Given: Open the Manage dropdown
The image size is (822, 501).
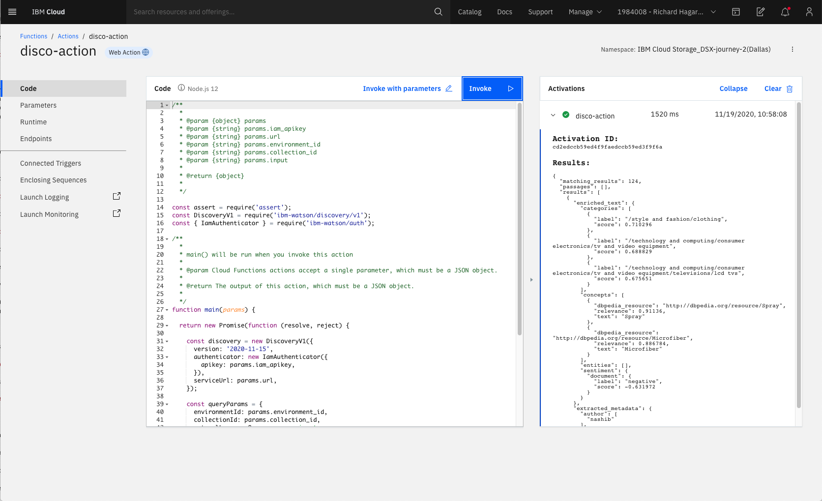Looking at the screenshot, I should [x=585, y=12].
